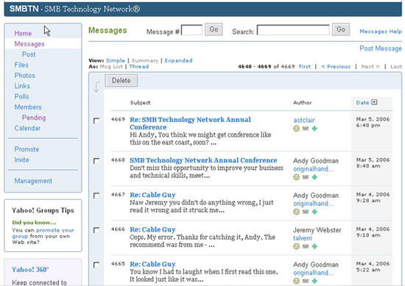Open message 4668 SMB Technology Network Annual Conference
This screenshot has width=405, height=286.
[x=203, y=160]
